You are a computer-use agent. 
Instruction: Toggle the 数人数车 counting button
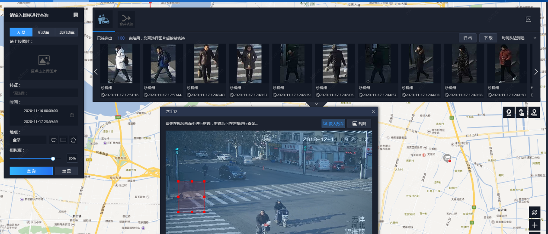click(333, 123)
